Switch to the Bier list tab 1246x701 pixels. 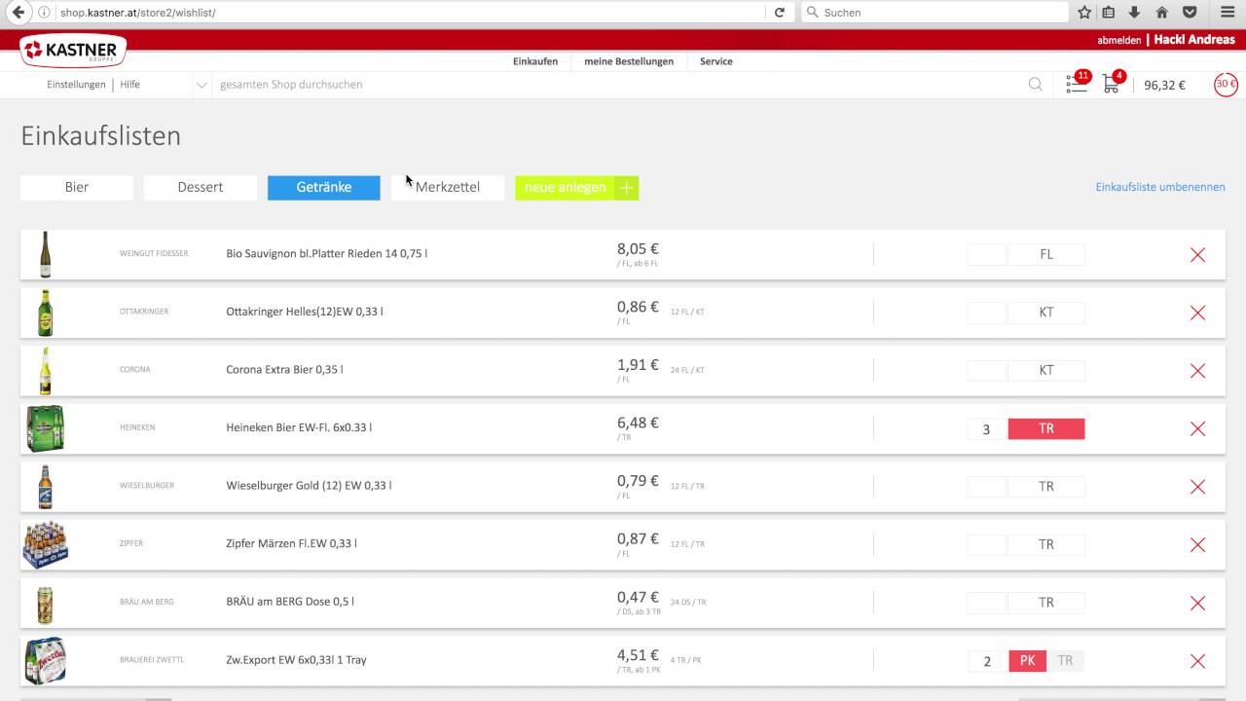(77, 187)
